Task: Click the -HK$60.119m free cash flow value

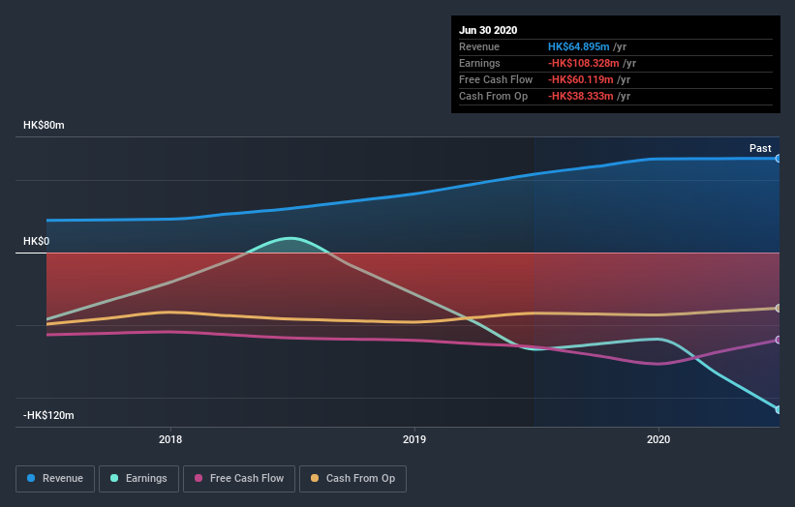Action: [581, 79]
